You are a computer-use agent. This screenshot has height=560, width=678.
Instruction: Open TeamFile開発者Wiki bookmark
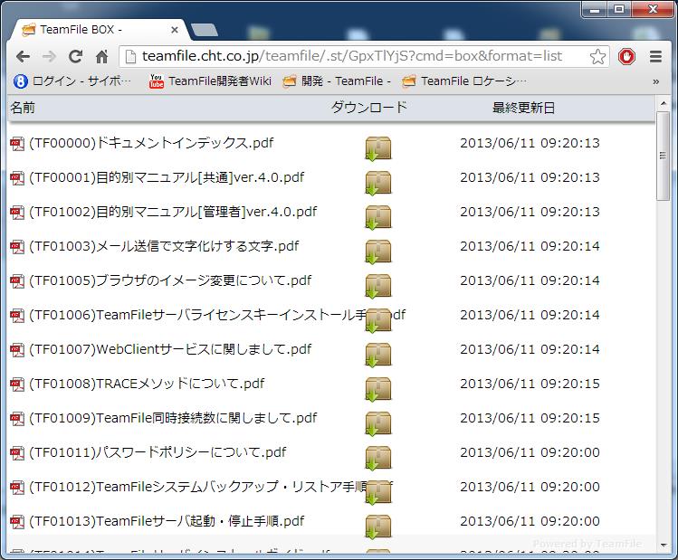[210, 81]
